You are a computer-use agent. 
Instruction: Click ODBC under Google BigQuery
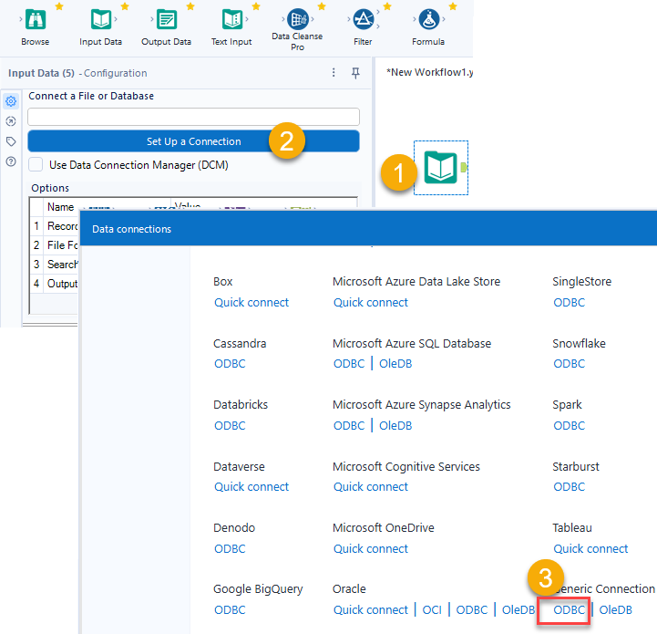[x=230, y=609]
